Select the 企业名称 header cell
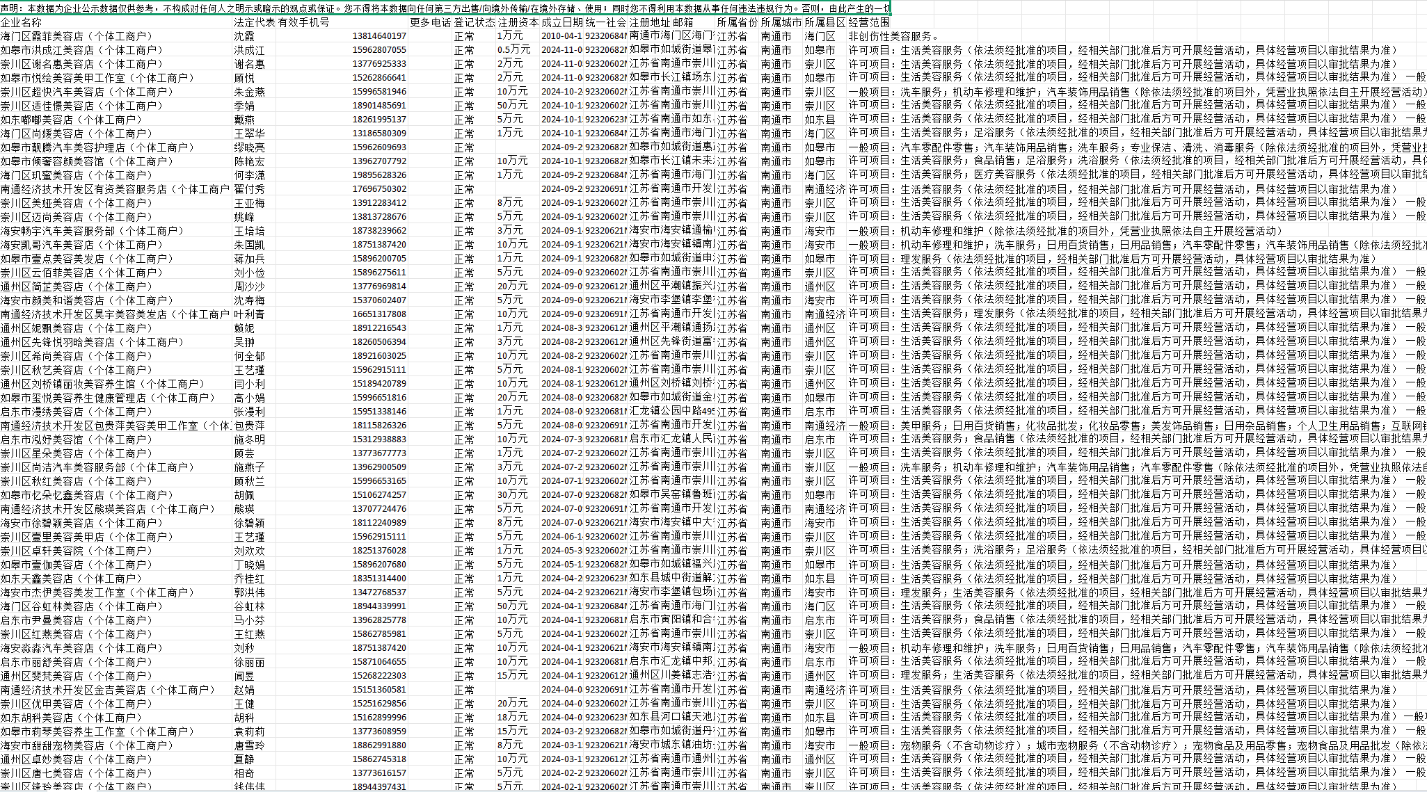Image resolution: width=1427 pixels, height=792 pixels. [21, 22]
